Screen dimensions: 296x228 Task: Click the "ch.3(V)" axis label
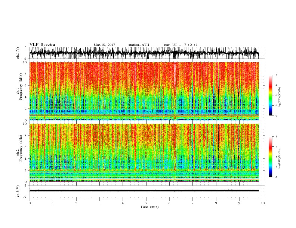pyautogui.click(x=18, y=191)
